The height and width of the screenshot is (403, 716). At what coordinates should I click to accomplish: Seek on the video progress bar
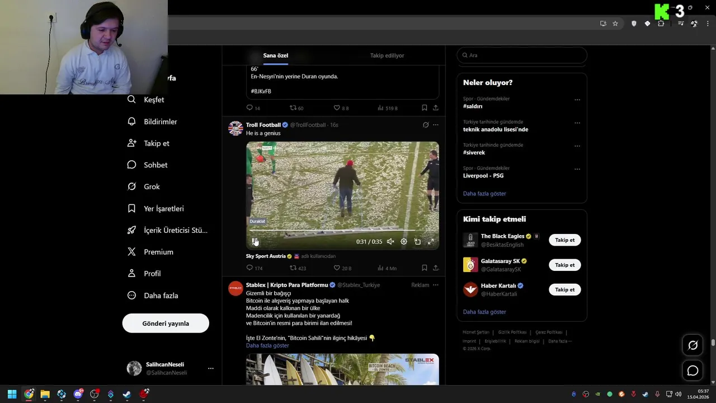pos(342,230)
